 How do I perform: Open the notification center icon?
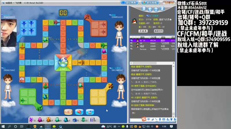(x=171, y=126)
